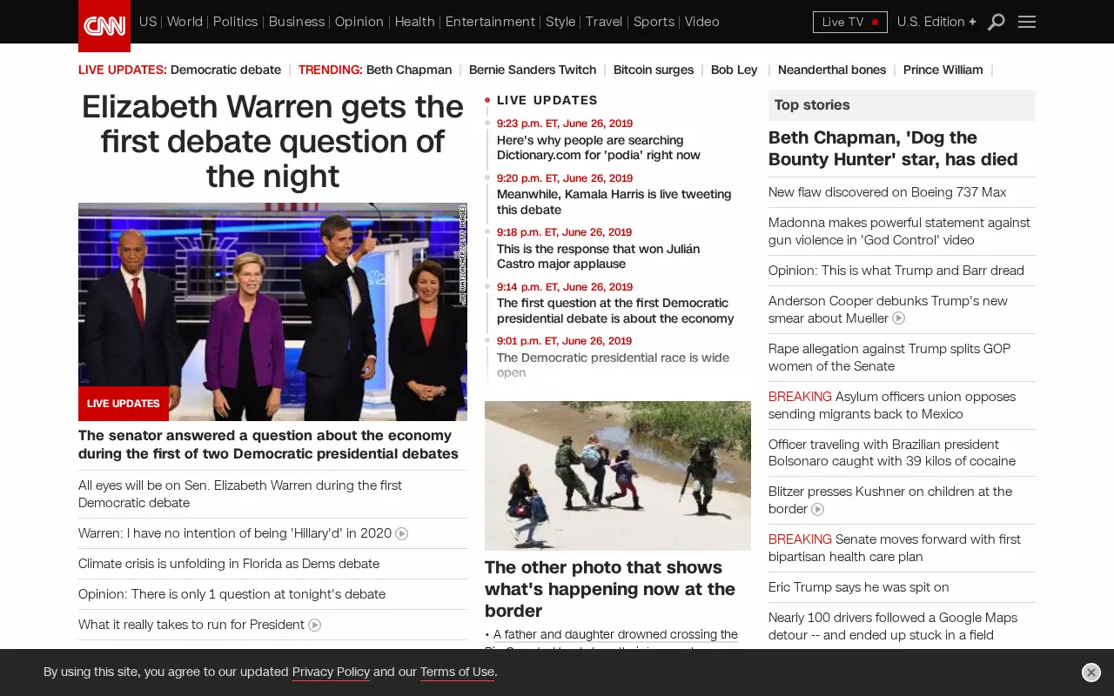This screenshot has height=696, width=1114.
Task: Open trending topic Beth Chapman
Action: coord(409,70)
